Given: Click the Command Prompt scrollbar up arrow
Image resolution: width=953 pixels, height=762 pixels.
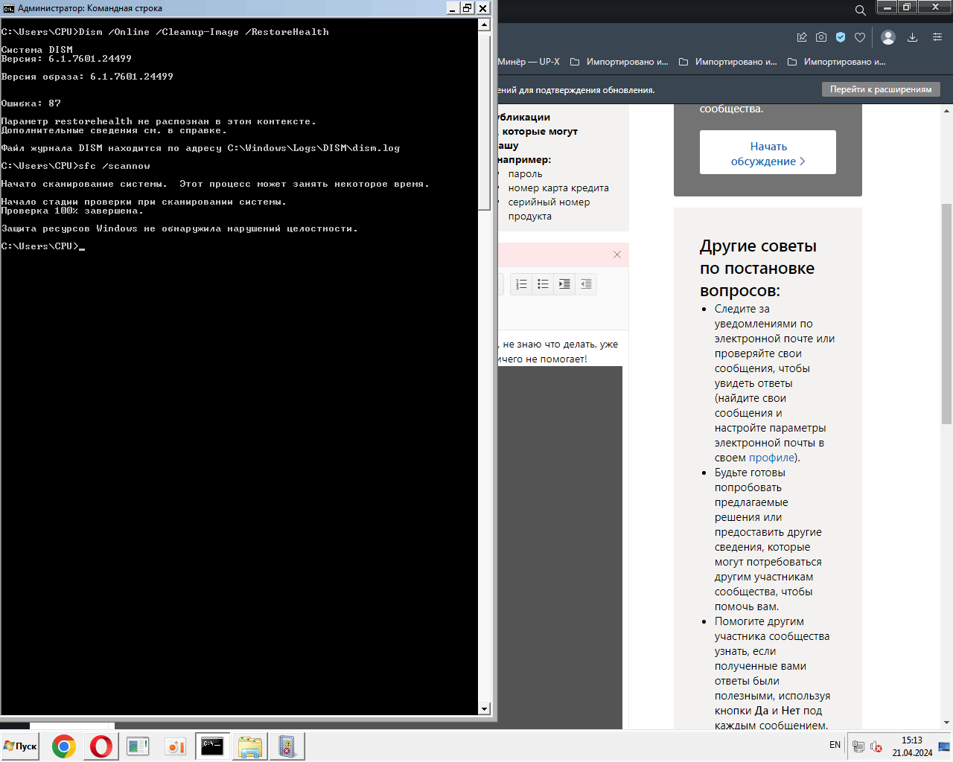Looking at the screenshot, I should pyautogui.click(x=484, y=25).
